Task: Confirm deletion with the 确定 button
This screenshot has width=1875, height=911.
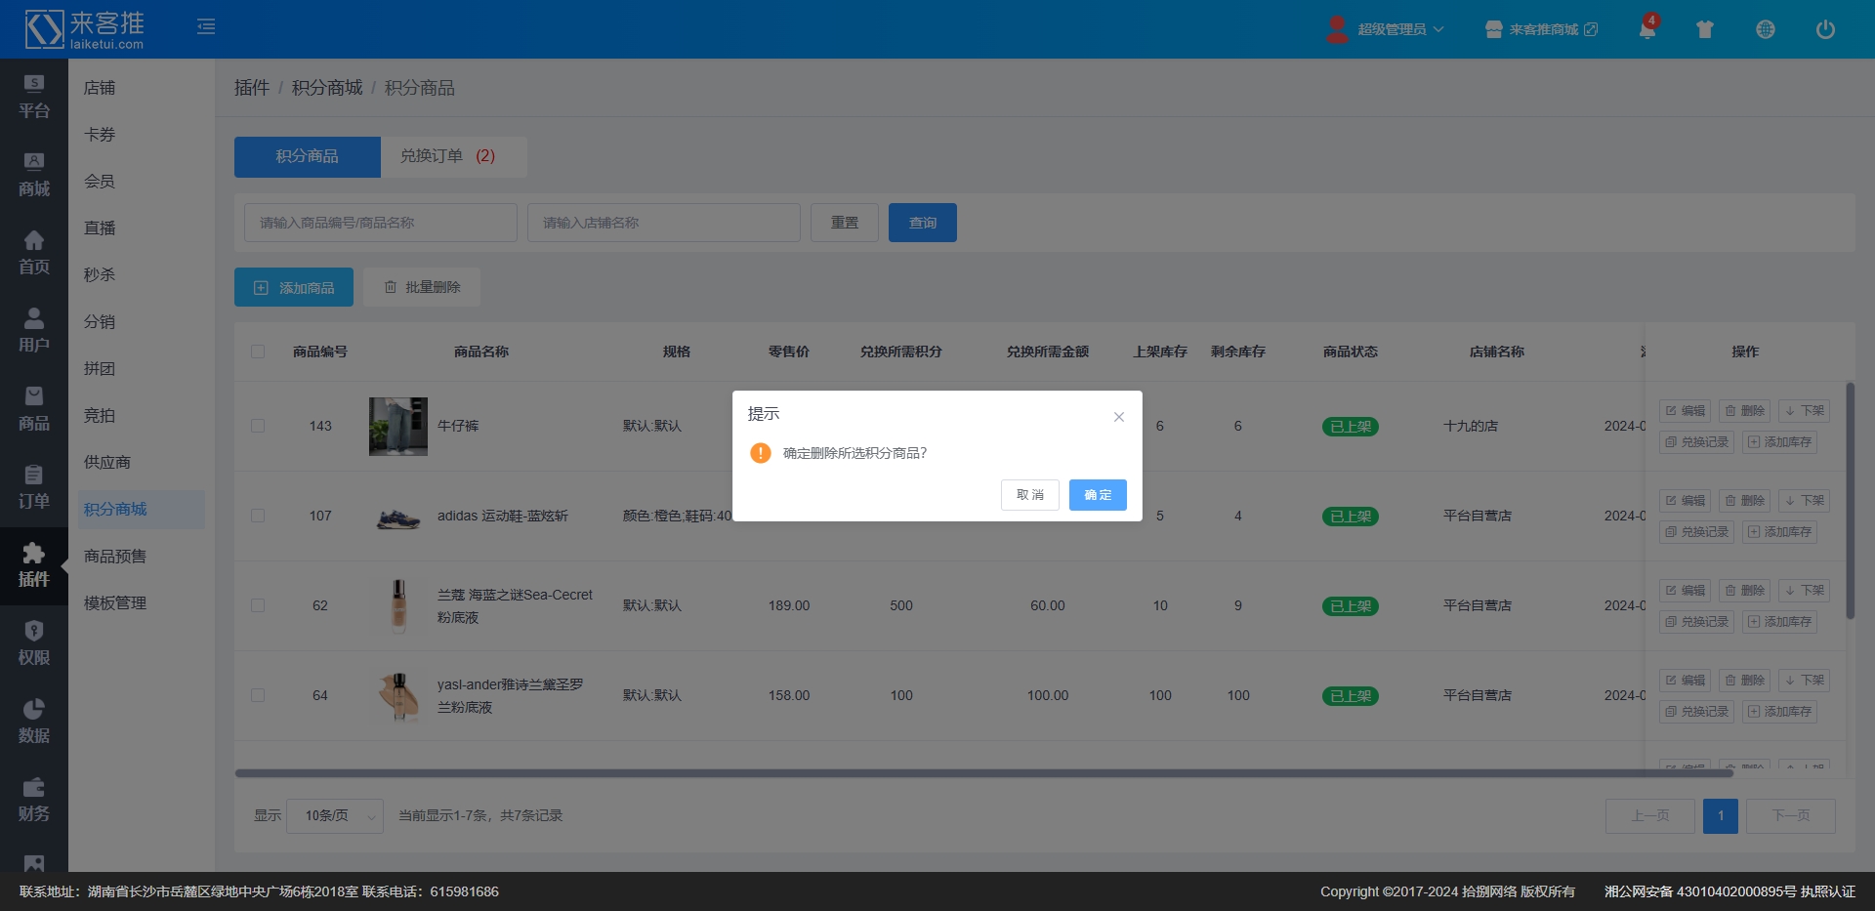Action: [1097, 495]
